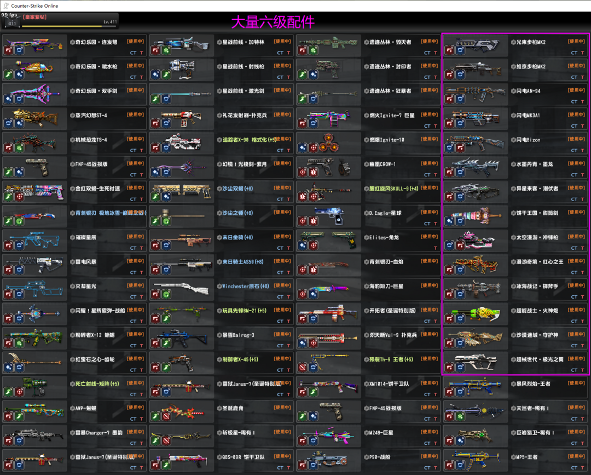Click the CT team label on MP5-王者
This screenshot has height=475, width=591.
(574, 468)
